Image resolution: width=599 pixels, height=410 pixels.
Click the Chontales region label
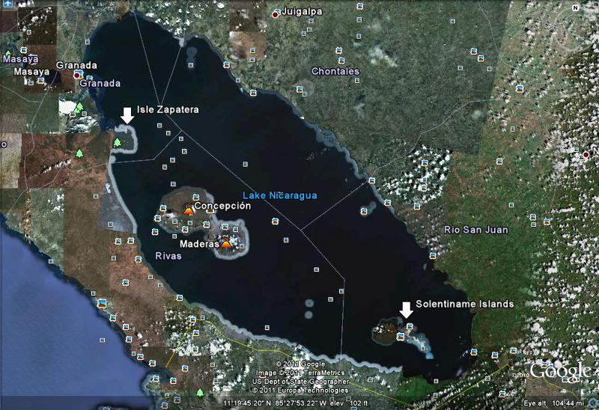pyautogui.click(x=335, y=71)
